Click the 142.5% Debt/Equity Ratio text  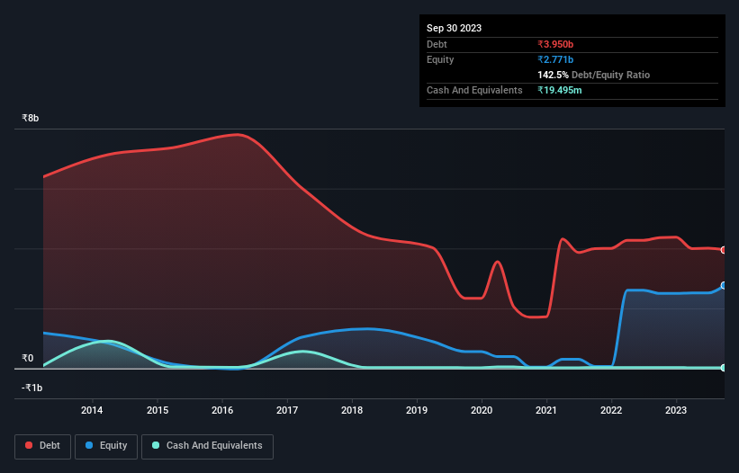click(x=594, y=75)
